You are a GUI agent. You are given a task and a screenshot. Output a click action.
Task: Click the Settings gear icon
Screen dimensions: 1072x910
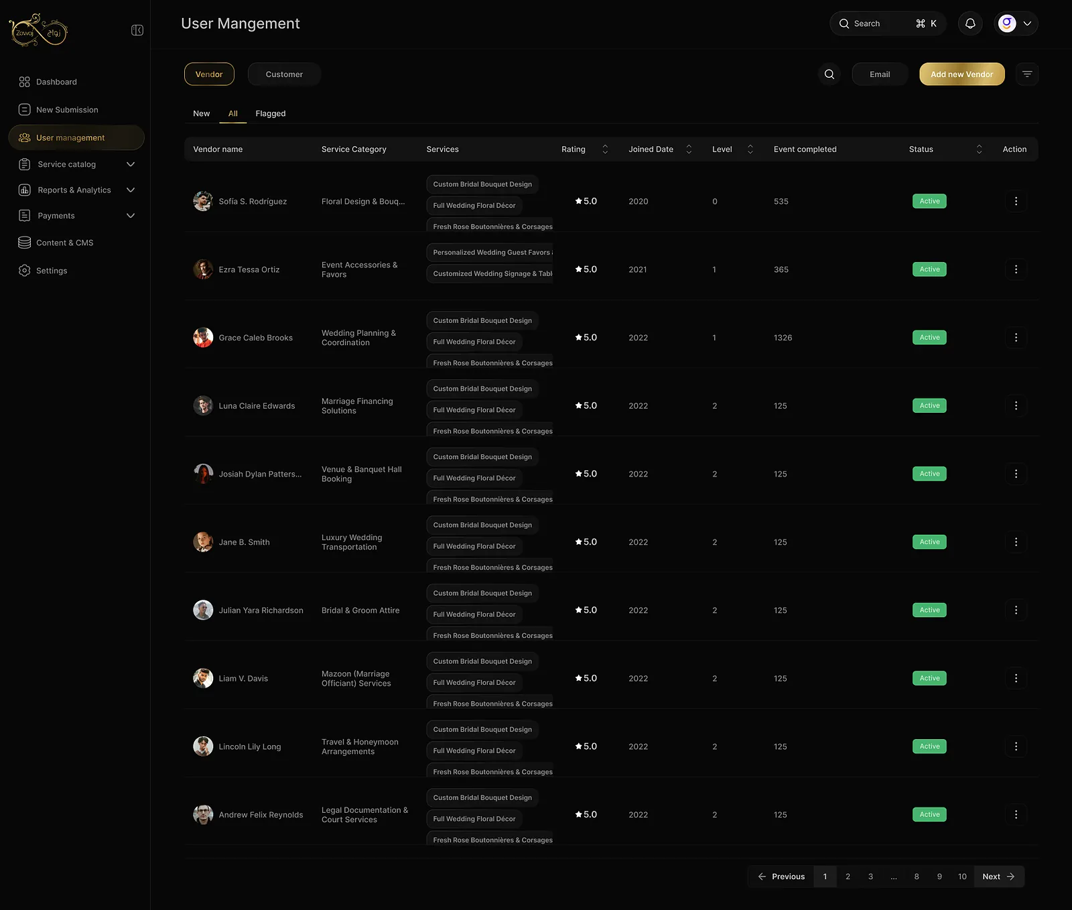tap(25, 271)
